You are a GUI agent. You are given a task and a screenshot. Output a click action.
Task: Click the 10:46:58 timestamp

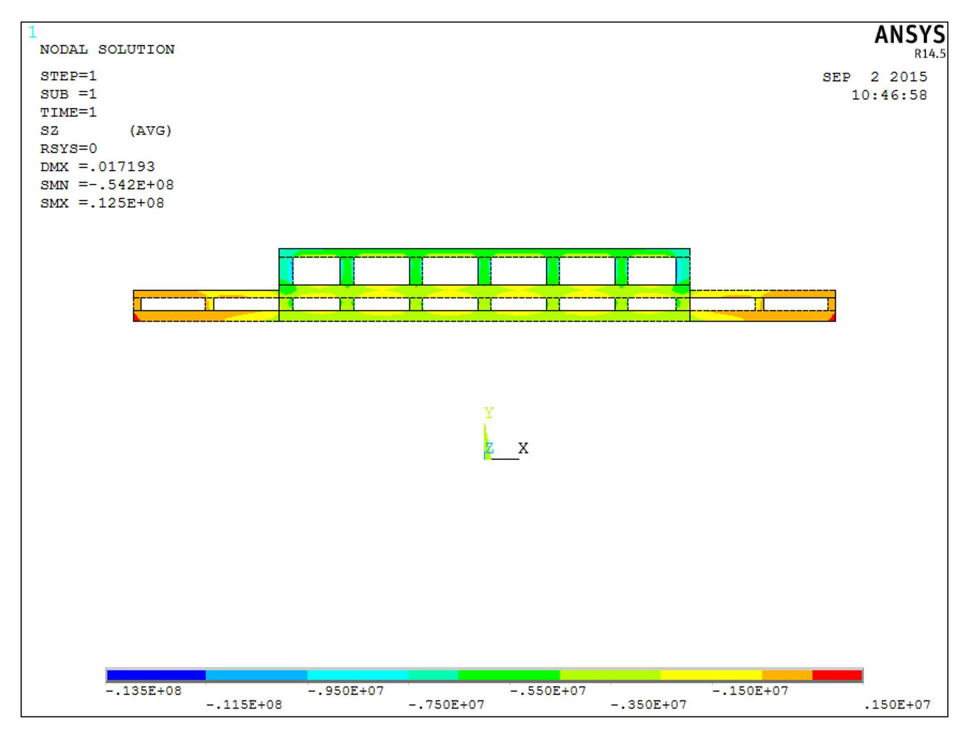click(889, 95)
